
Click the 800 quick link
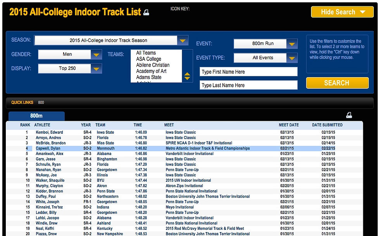[41, 102]
